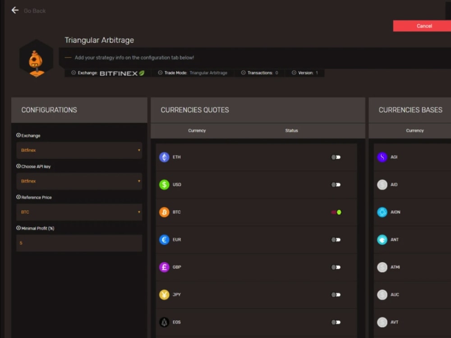Click the JPY yen currency icon

tap(164, 295)
